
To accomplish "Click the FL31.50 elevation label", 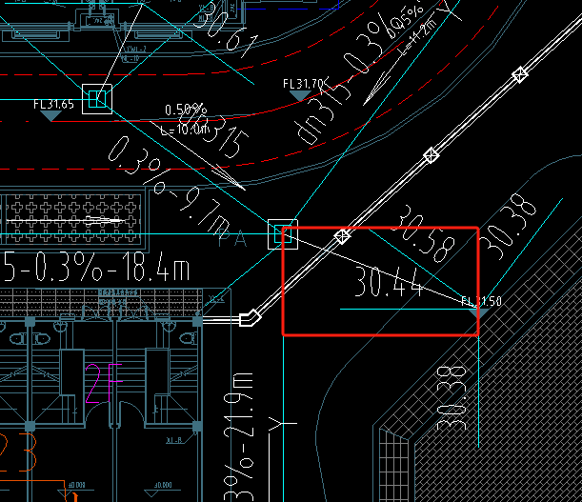I will 481,301.
